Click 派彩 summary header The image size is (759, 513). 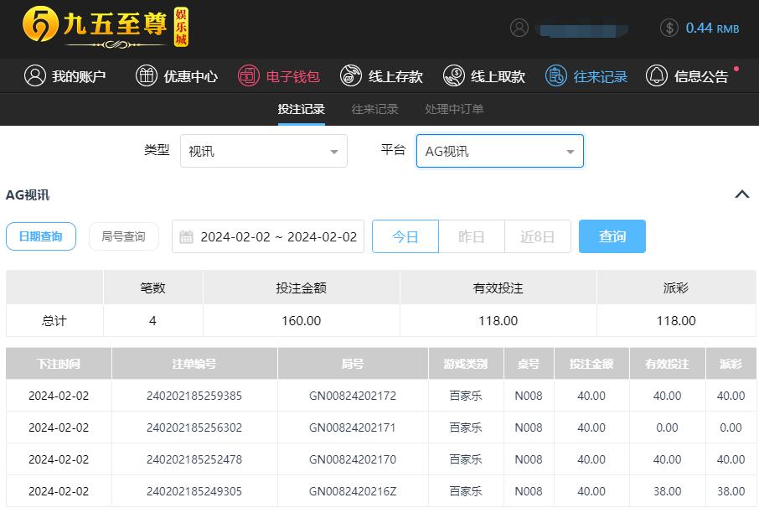coord(676,288)
